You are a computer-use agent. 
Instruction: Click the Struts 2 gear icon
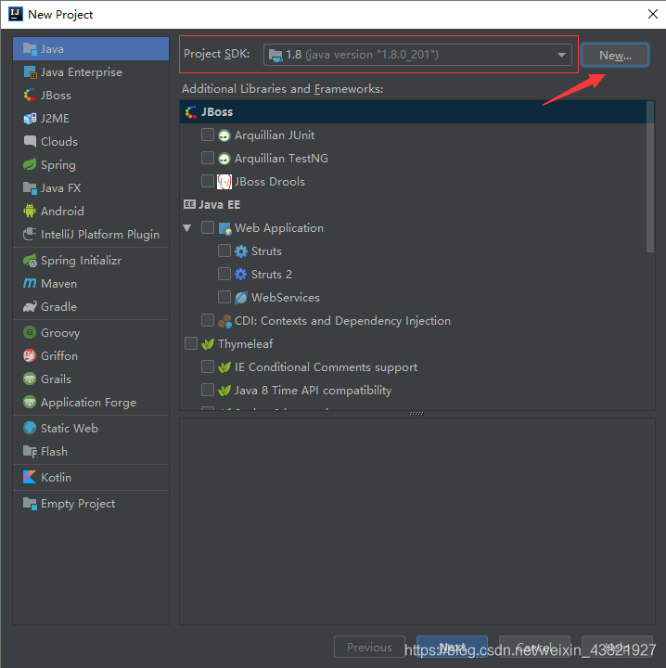pos(241,275)
